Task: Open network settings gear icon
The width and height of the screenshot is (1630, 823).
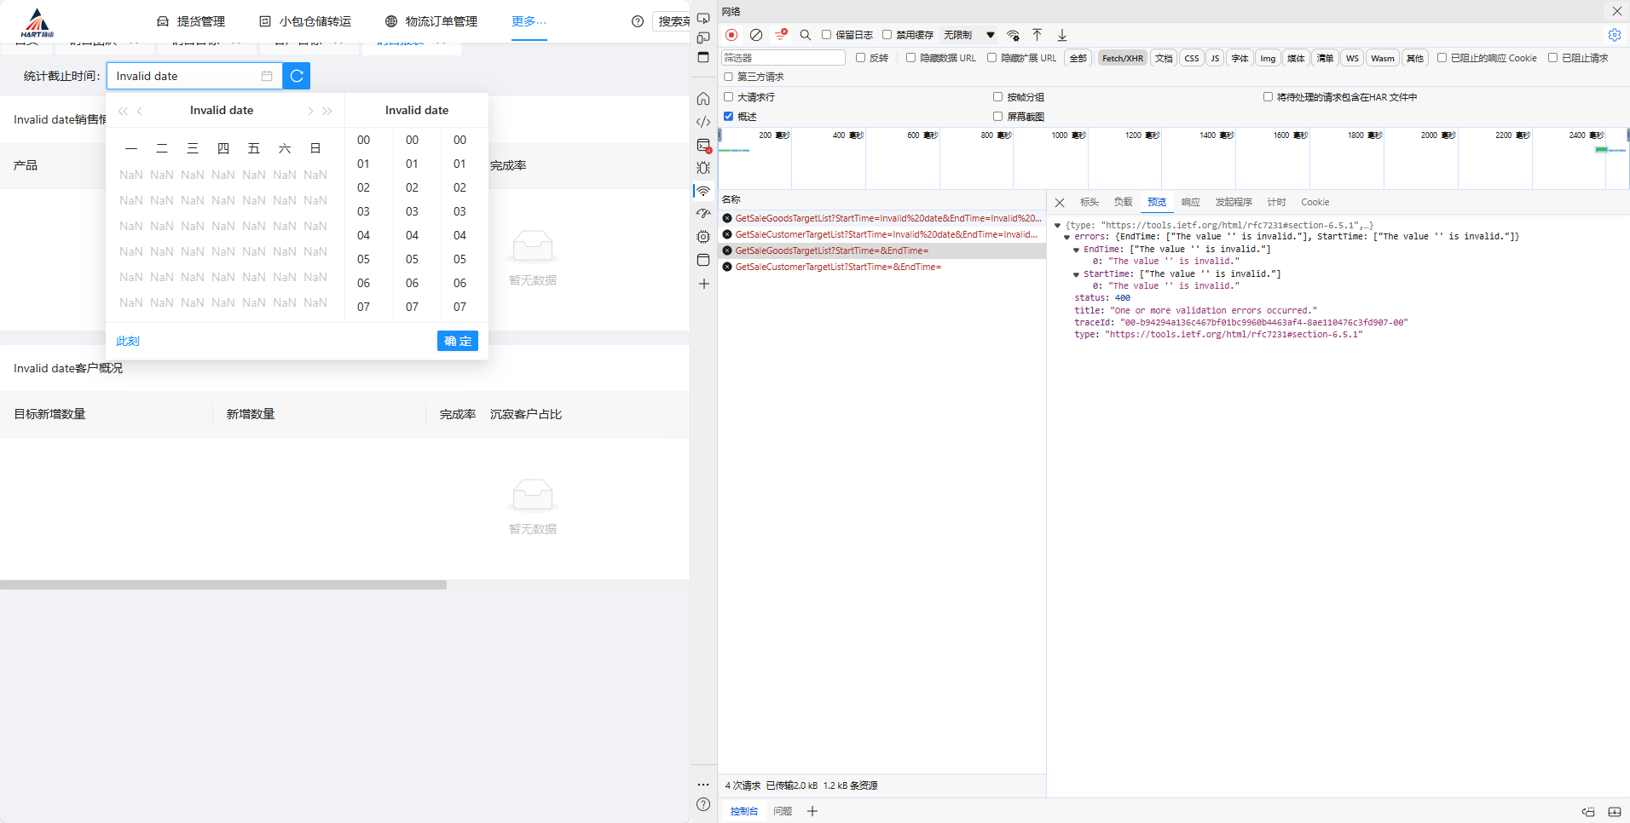Action: (1614, 35)
